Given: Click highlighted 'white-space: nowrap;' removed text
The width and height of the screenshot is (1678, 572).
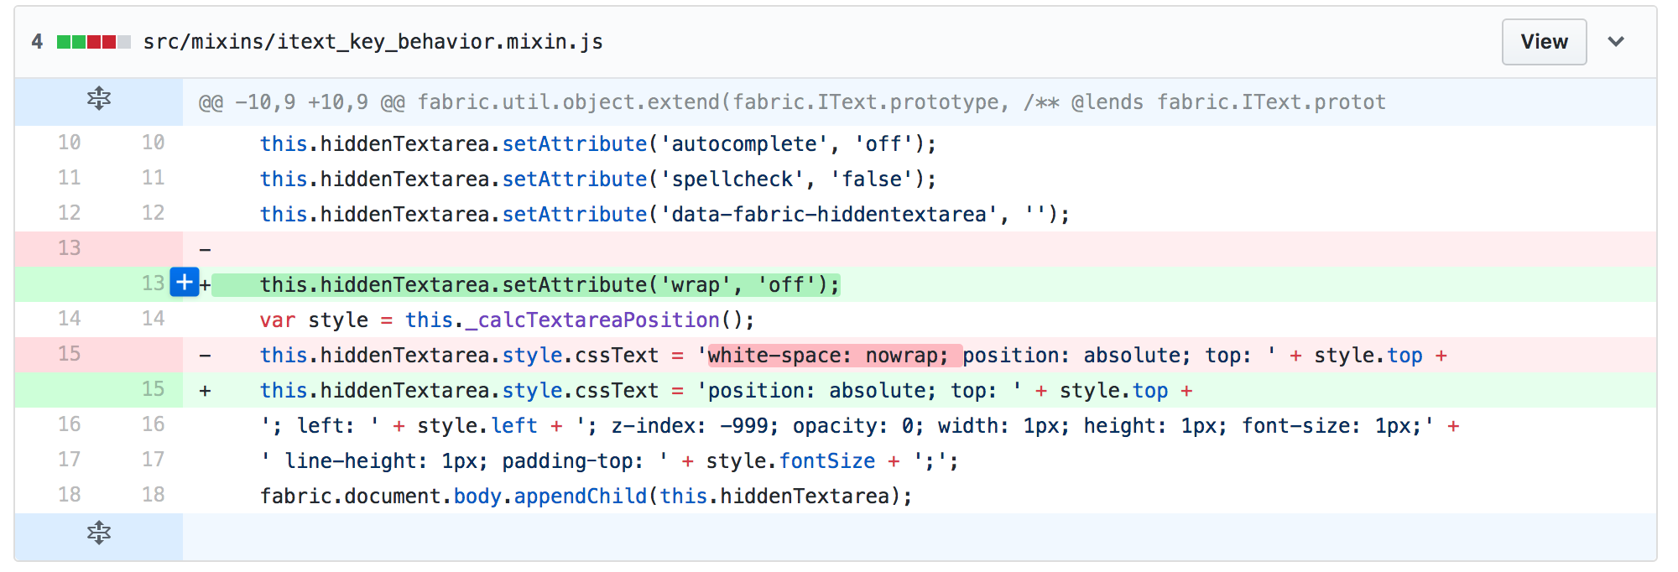Looking at the screenshot, I should pyautogui.click(x=834, y=356).
